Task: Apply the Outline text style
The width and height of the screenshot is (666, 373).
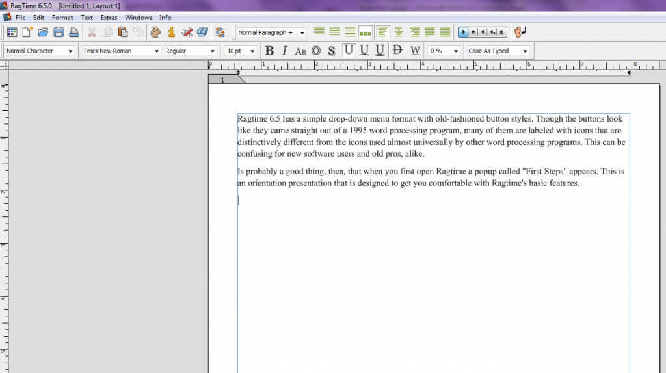Action: (x=317, y=51)
